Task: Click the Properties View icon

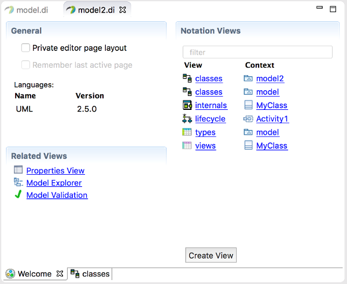Action: pos(18,169)
